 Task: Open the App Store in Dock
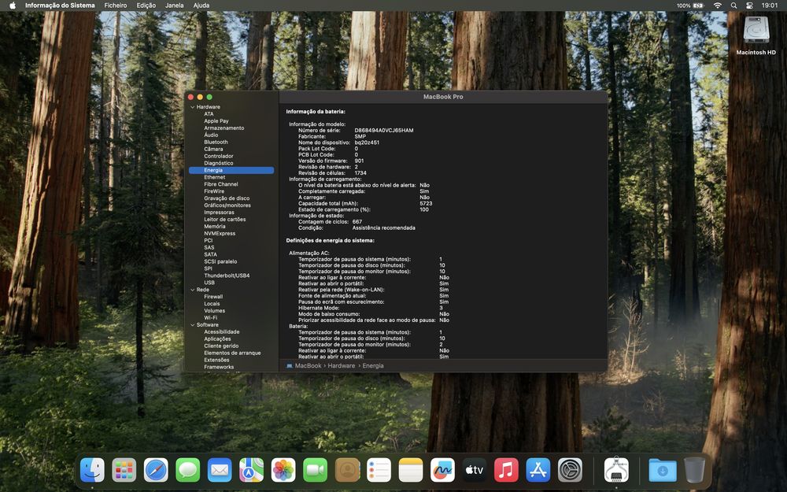tap(538, 471)
